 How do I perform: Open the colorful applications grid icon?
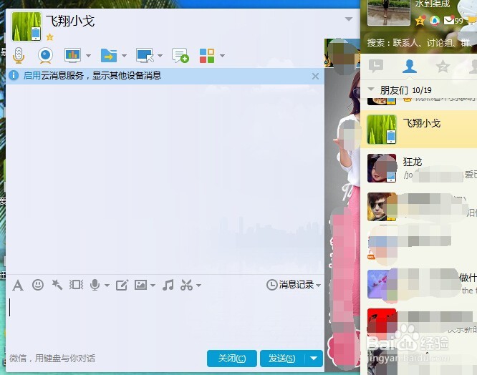[x=207, y=56]
